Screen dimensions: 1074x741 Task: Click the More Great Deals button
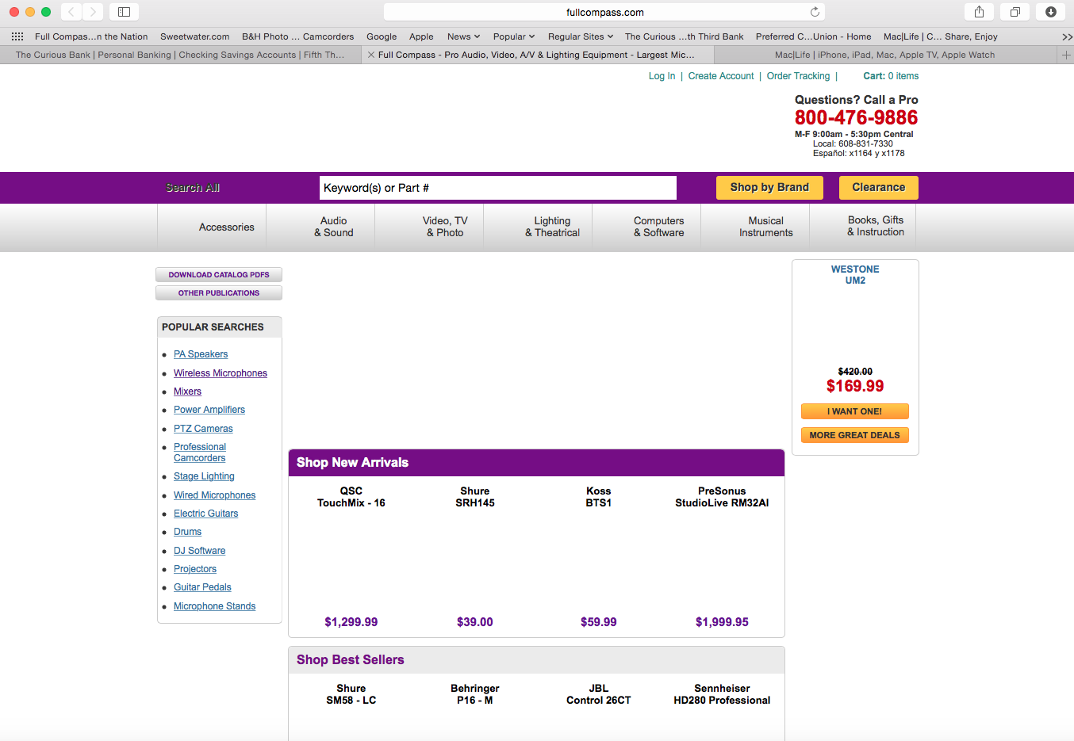coord(855,435)
